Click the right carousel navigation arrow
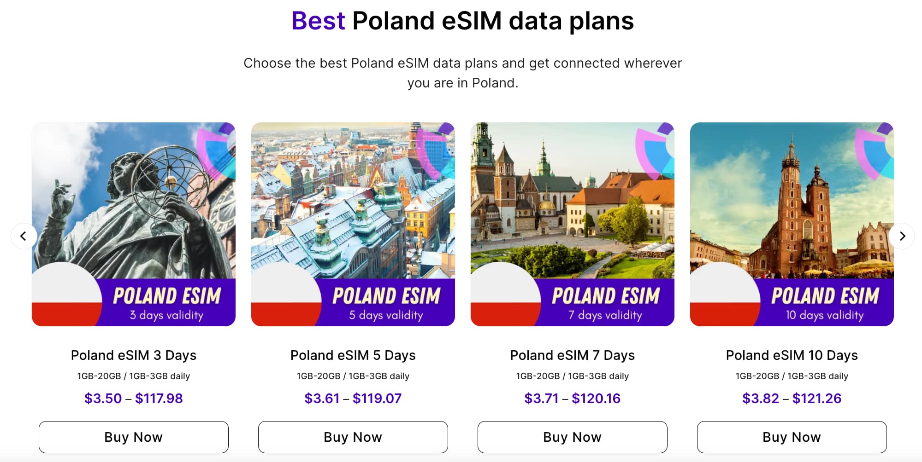The height and width of the screenshot is (462, 922). (902, 236)
